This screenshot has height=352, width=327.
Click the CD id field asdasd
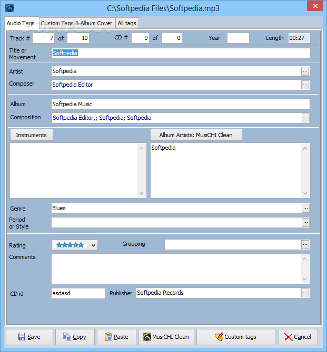[x=78, y=293]
